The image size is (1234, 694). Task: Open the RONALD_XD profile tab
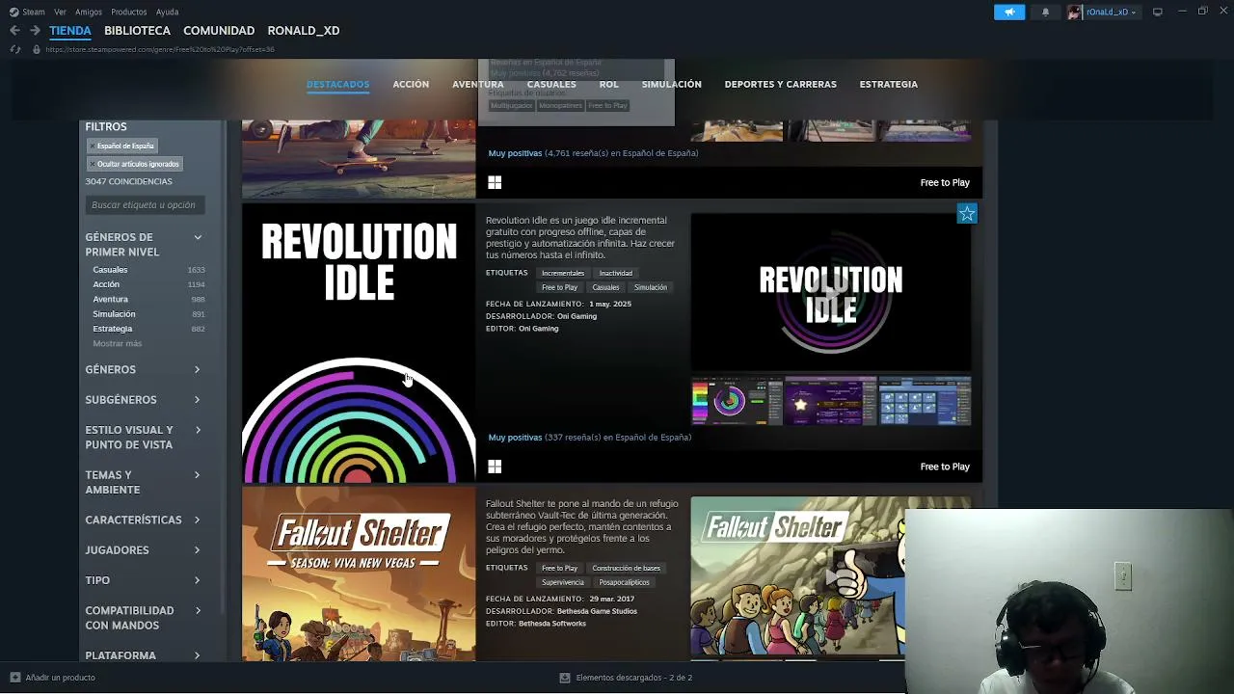[x=304, y=31]
